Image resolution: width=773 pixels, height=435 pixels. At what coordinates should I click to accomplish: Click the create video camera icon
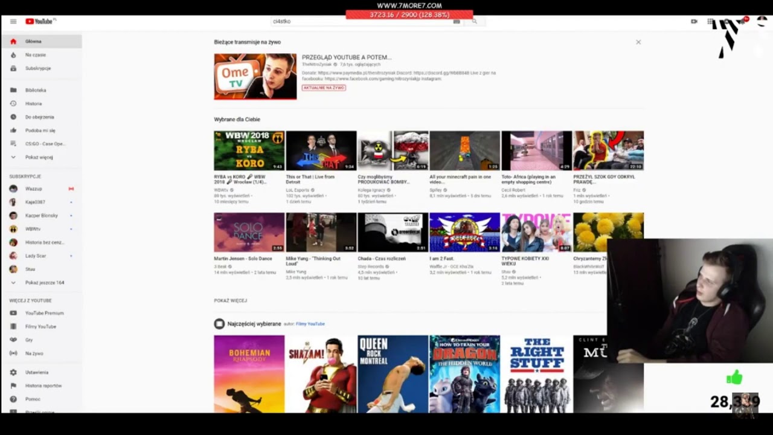[694, 21]
